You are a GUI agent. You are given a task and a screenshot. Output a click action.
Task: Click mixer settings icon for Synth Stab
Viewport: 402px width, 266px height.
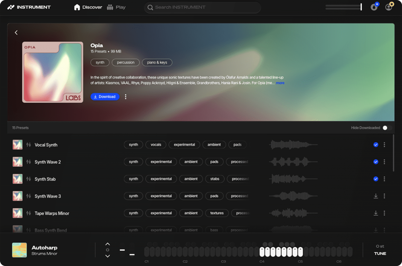[x=29, y=179]
